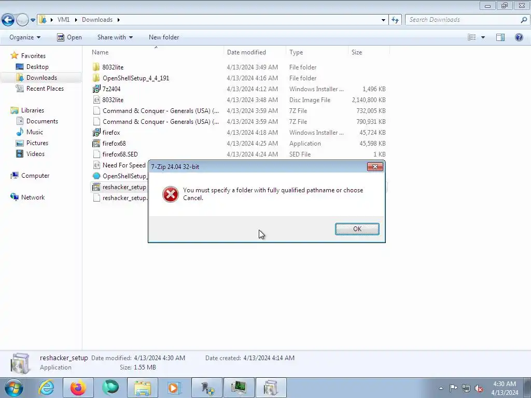Open the recent pages dropdown arrow
Image resolution: width=531 pixels, height=398 pixels.
click(33, 20)
